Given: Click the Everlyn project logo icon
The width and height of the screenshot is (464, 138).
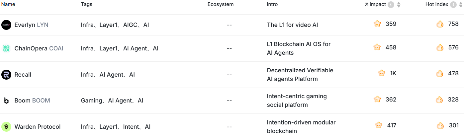Looking at the screenshot, I should point(6,25).
